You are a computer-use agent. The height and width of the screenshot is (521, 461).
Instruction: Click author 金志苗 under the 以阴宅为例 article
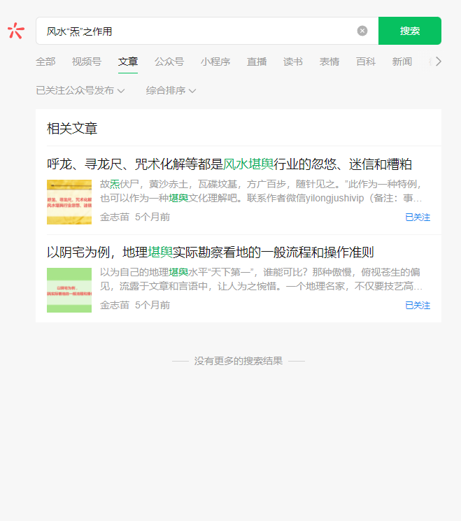pos(115,305)
